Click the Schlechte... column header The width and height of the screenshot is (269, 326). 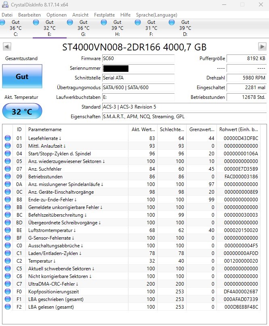[x=172, y=130]
